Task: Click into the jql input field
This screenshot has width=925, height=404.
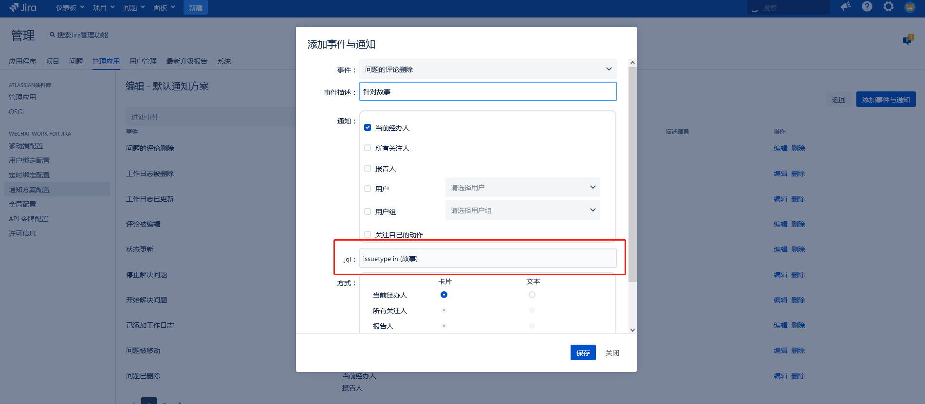Action: coord(488,259)
